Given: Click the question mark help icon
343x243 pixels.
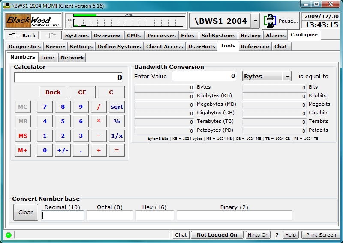Looking at the screenshot, I should [x=277, y=235].
